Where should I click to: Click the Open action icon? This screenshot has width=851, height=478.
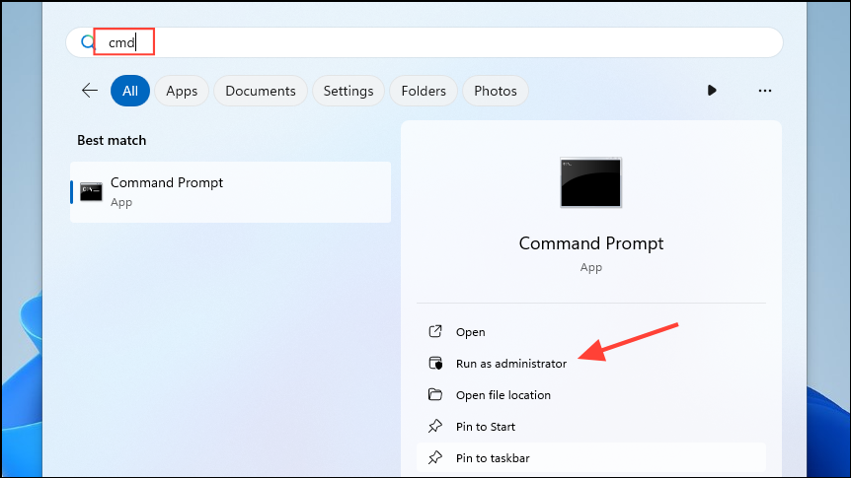click(x=435, y=332)
